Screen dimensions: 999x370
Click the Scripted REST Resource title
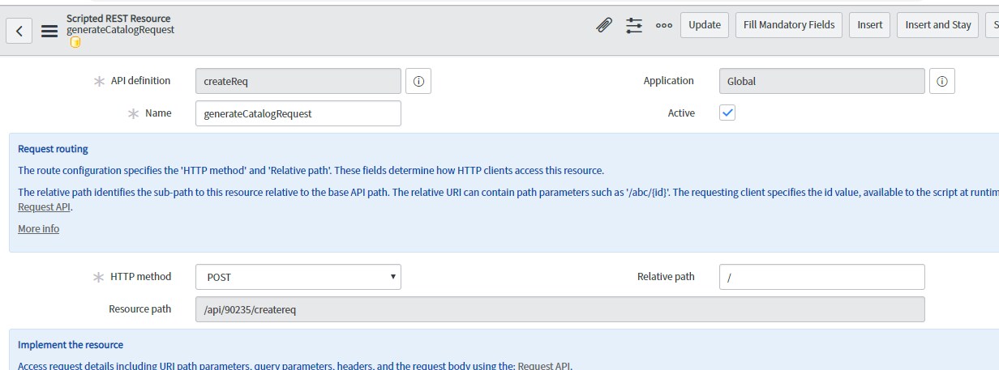(x=118, y=19)
